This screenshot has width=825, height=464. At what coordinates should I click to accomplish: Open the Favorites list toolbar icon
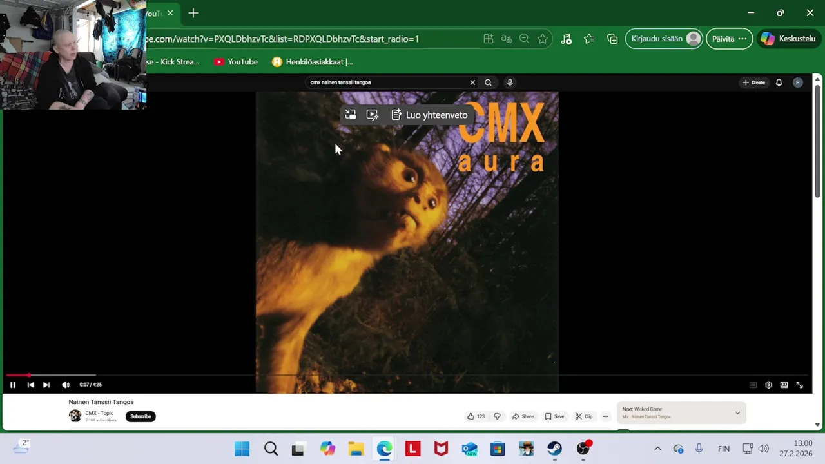589,39
